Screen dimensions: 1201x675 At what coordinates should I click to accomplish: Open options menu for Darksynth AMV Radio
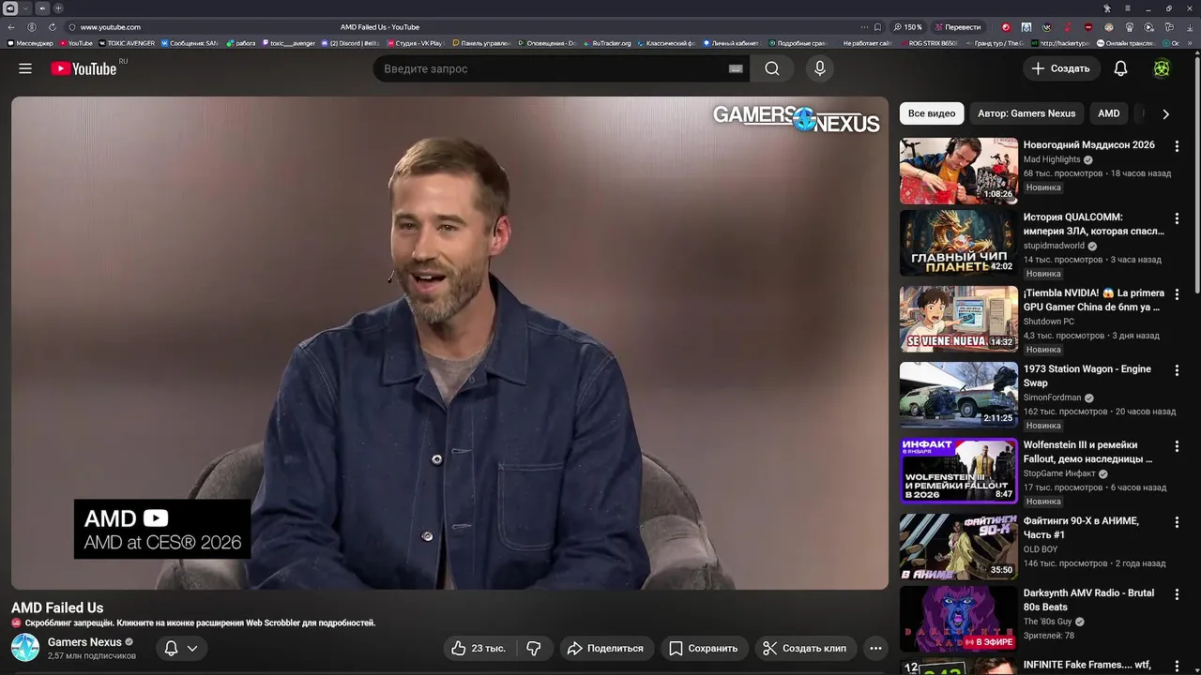coord(1177,594)
